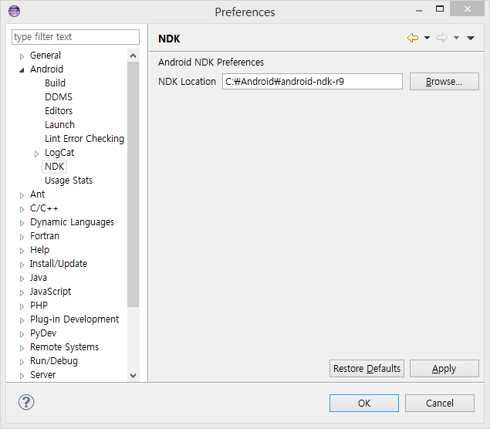
Task: Expand the Dynamic Languages node
Action: pyautogui.click(x=22, y=223)
